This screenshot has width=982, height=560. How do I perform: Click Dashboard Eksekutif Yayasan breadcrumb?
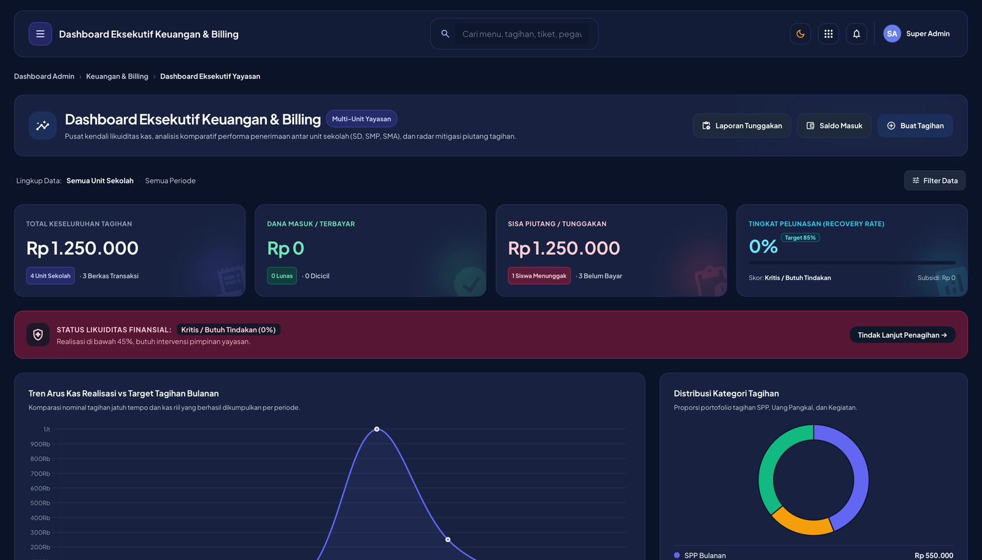[210, 76]
